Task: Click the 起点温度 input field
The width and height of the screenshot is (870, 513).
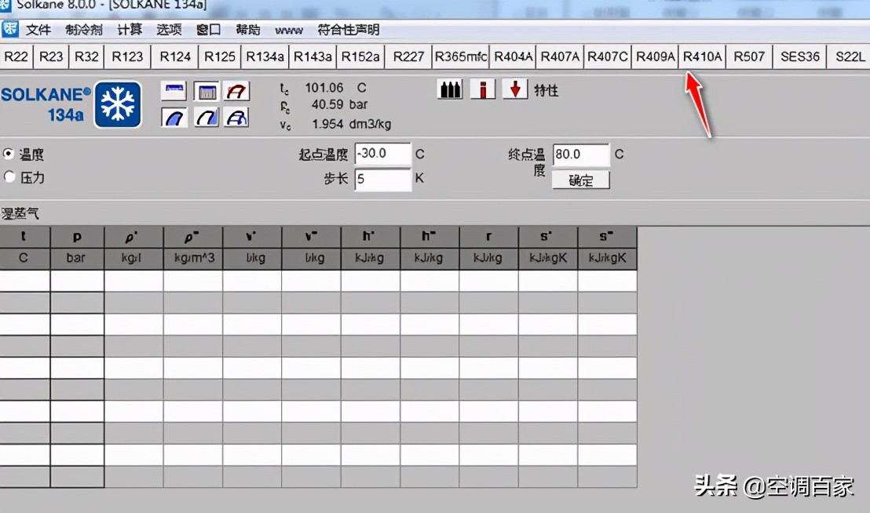Action: tap(383, 154)
